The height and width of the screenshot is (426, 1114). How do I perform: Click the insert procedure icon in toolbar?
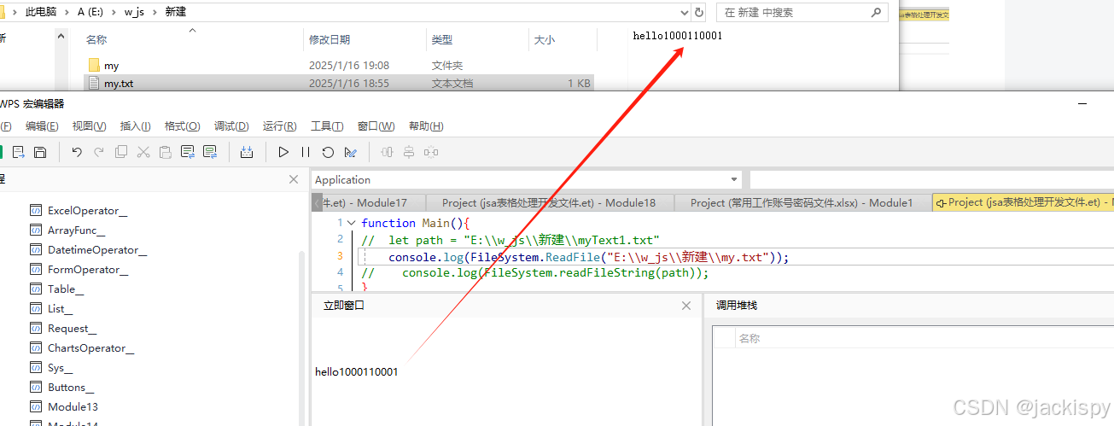click(x=247, y=152)
